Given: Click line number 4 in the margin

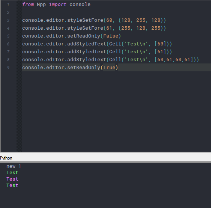Looking at the screenshot, I should tap(8, 28).
